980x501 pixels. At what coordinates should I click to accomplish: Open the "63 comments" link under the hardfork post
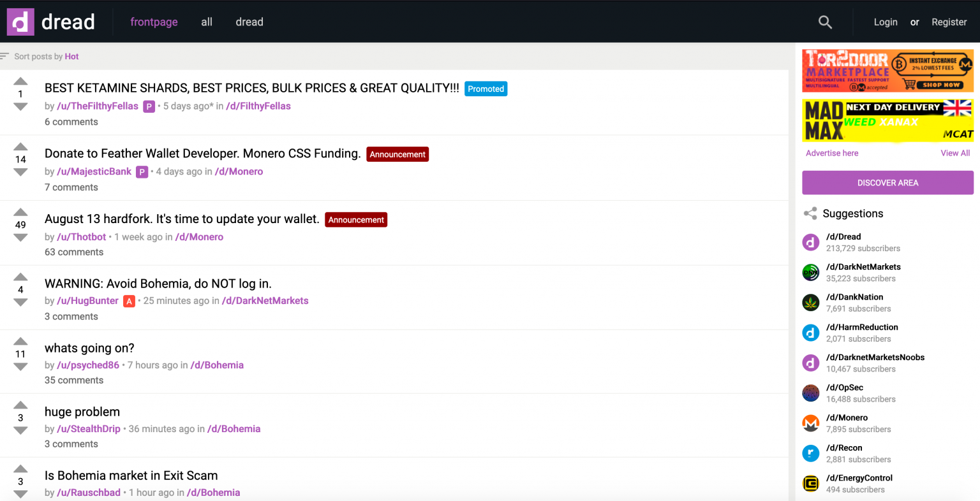[x=74, y=252]
